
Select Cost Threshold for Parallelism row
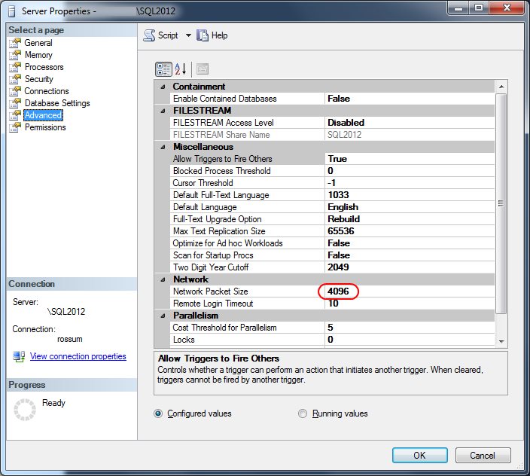pos(332,328)
